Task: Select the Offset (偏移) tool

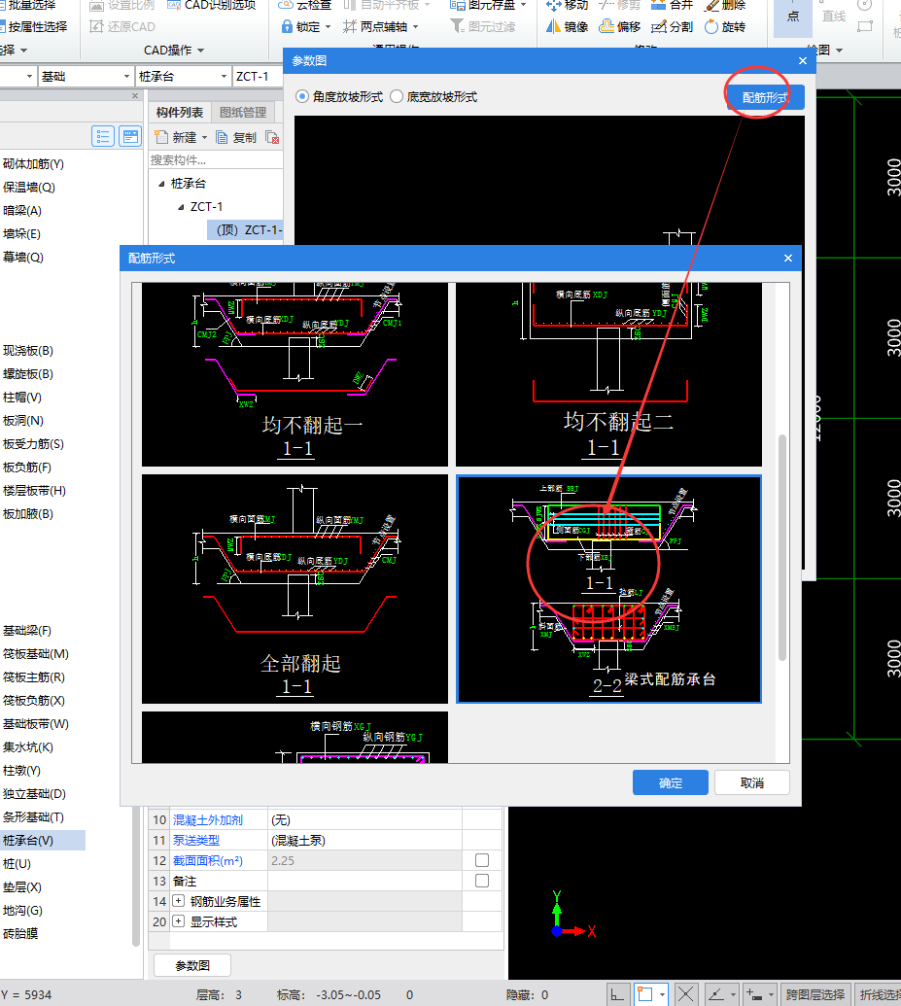Action: pos(620,27)
